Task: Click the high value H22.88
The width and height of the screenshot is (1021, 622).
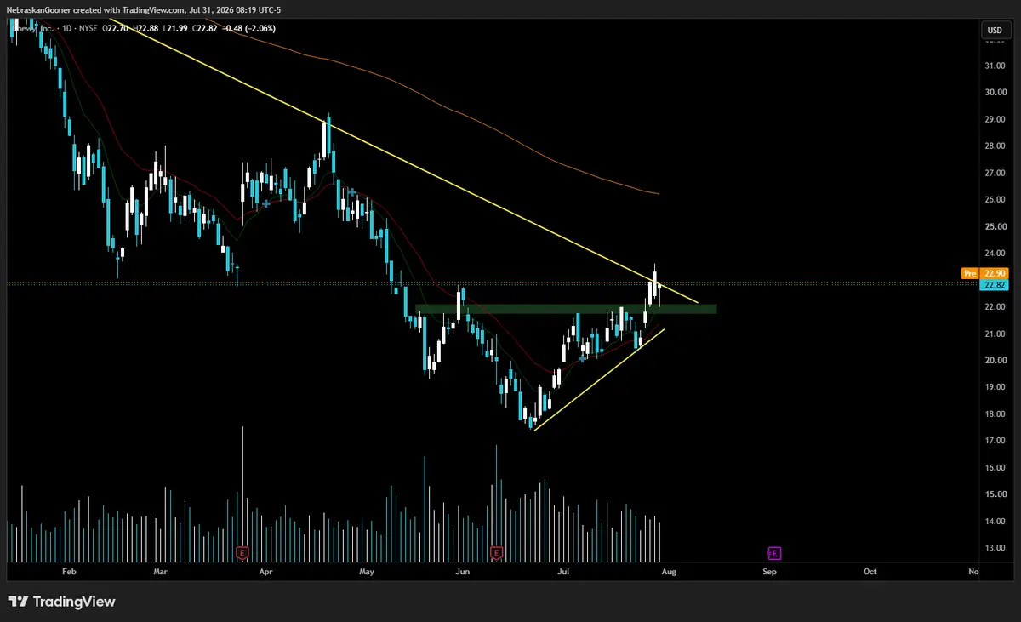Action: (x=147, y=28)
